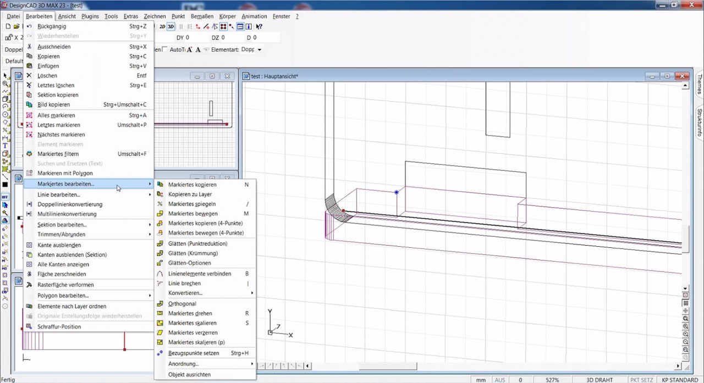Toggle the OFF snap button in toolbox
This screenshot has width=704, height=383.
click(5, 197)
